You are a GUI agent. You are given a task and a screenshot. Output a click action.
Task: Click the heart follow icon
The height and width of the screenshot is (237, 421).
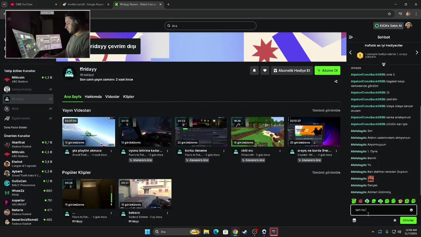[265, 70]
